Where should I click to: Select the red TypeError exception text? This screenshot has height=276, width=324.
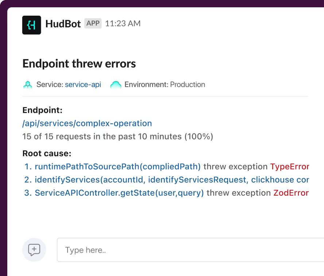(290, 166)
